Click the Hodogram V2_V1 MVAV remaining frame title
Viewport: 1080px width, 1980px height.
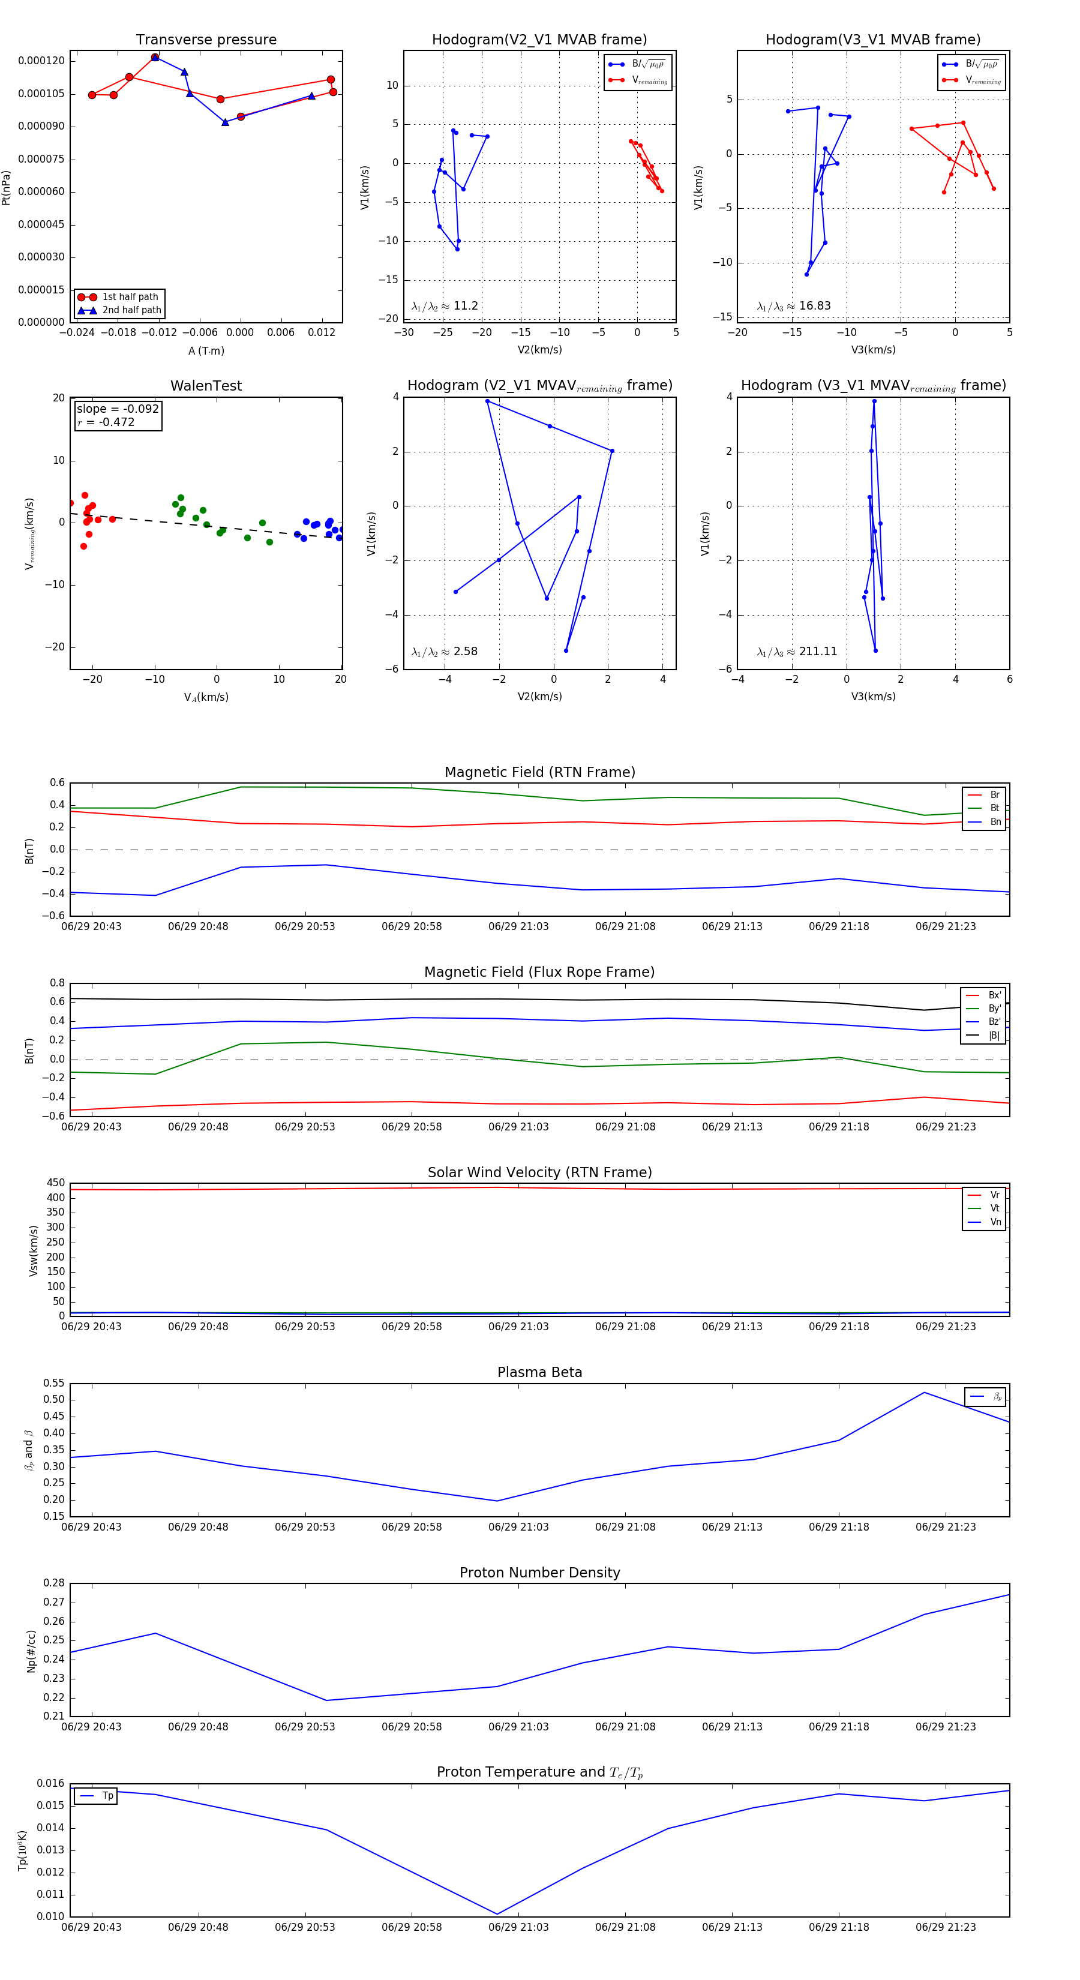pyautogui.click(x=539, y=386)
